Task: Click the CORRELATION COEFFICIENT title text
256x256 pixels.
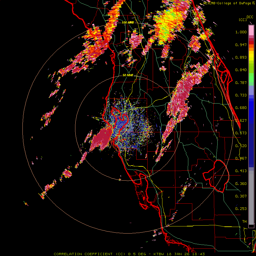Action: click(83, 254)
